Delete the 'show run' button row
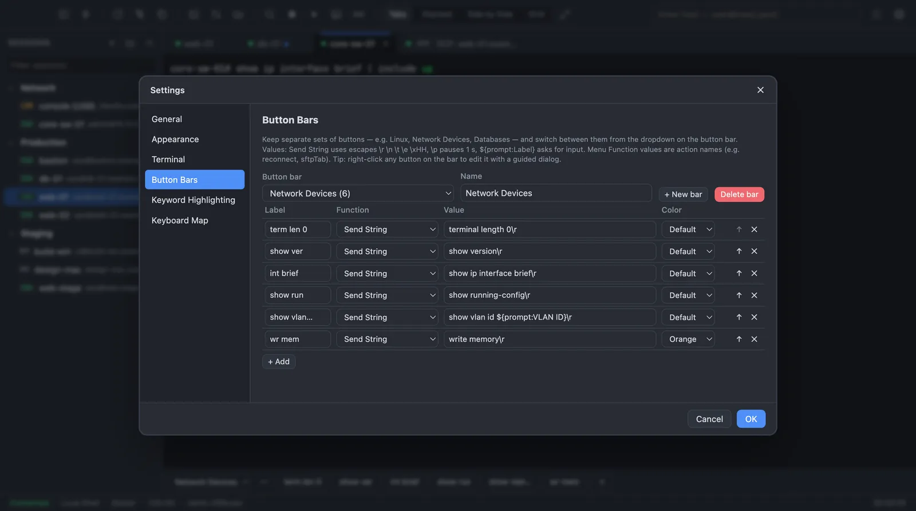 (755, 296)
